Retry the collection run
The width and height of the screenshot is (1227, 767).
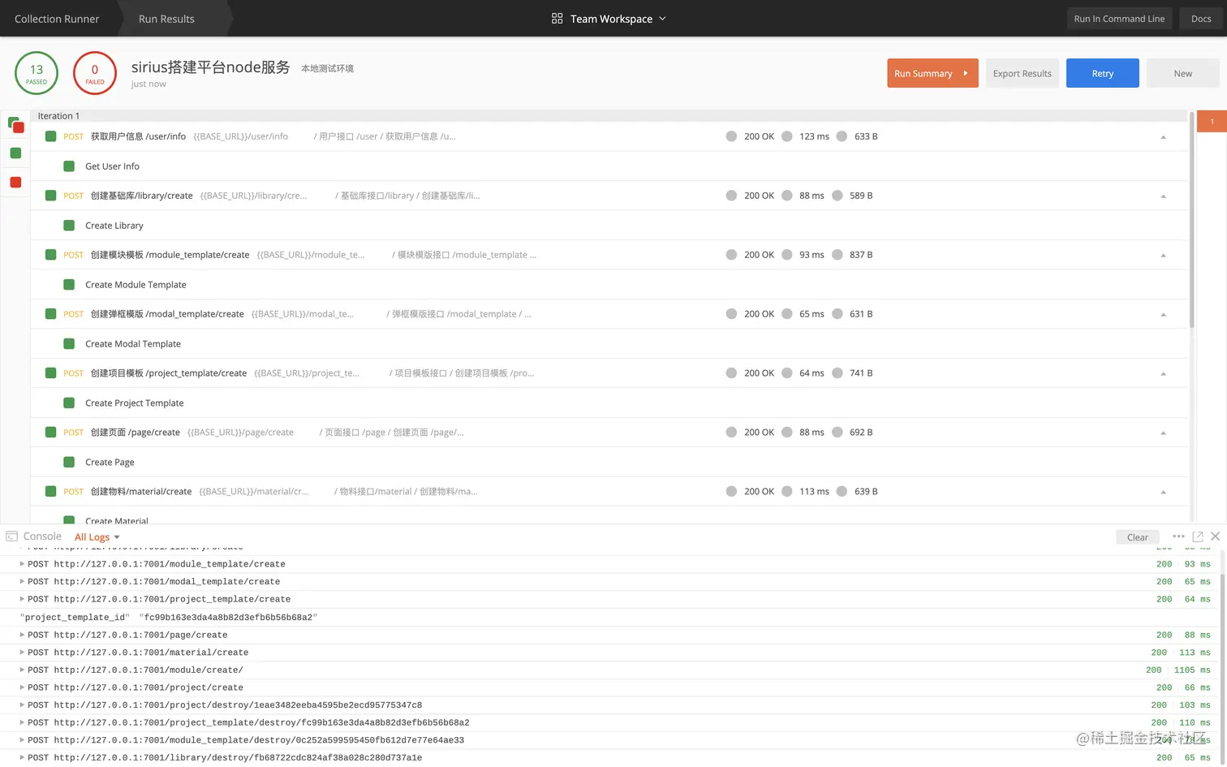pos(1102,73)
